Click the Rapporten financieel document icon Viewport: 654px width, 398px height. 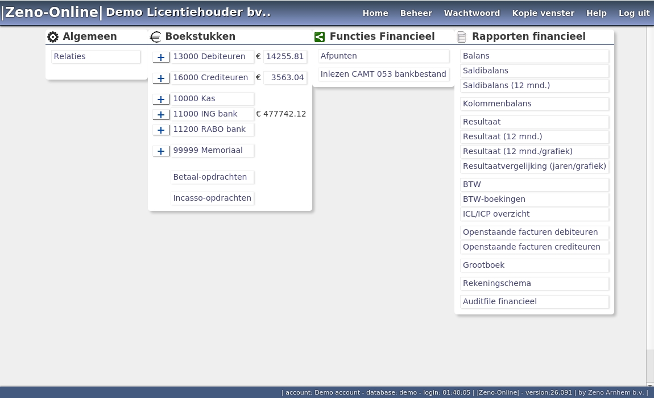coord(462,37)
